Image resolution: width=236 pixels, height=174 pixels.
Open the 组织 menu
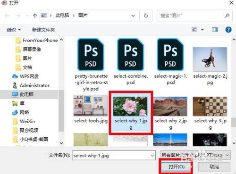coord(14,30)
